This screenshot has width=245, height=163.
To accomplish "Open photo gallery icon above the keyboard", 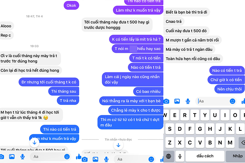I will pyautogui.click(x=177, y=101).
